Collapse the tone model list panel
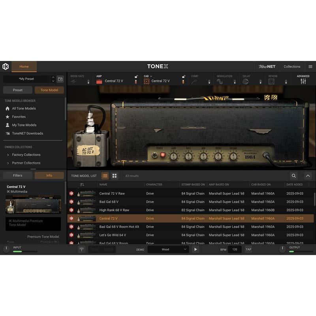The image size is (316, 316). [308, 176]
